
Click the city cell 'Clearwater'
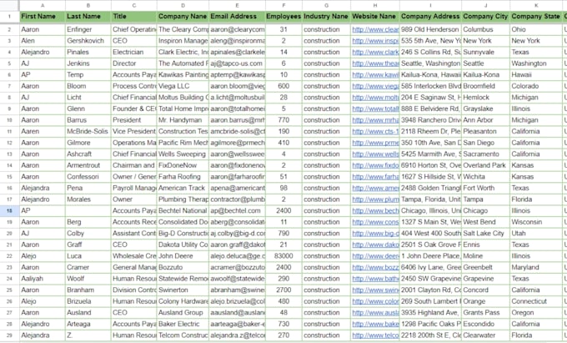[485, 335]
